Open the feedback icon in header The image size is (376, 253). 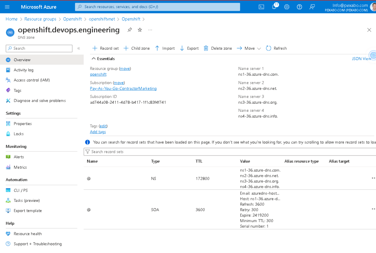[312, 7]
